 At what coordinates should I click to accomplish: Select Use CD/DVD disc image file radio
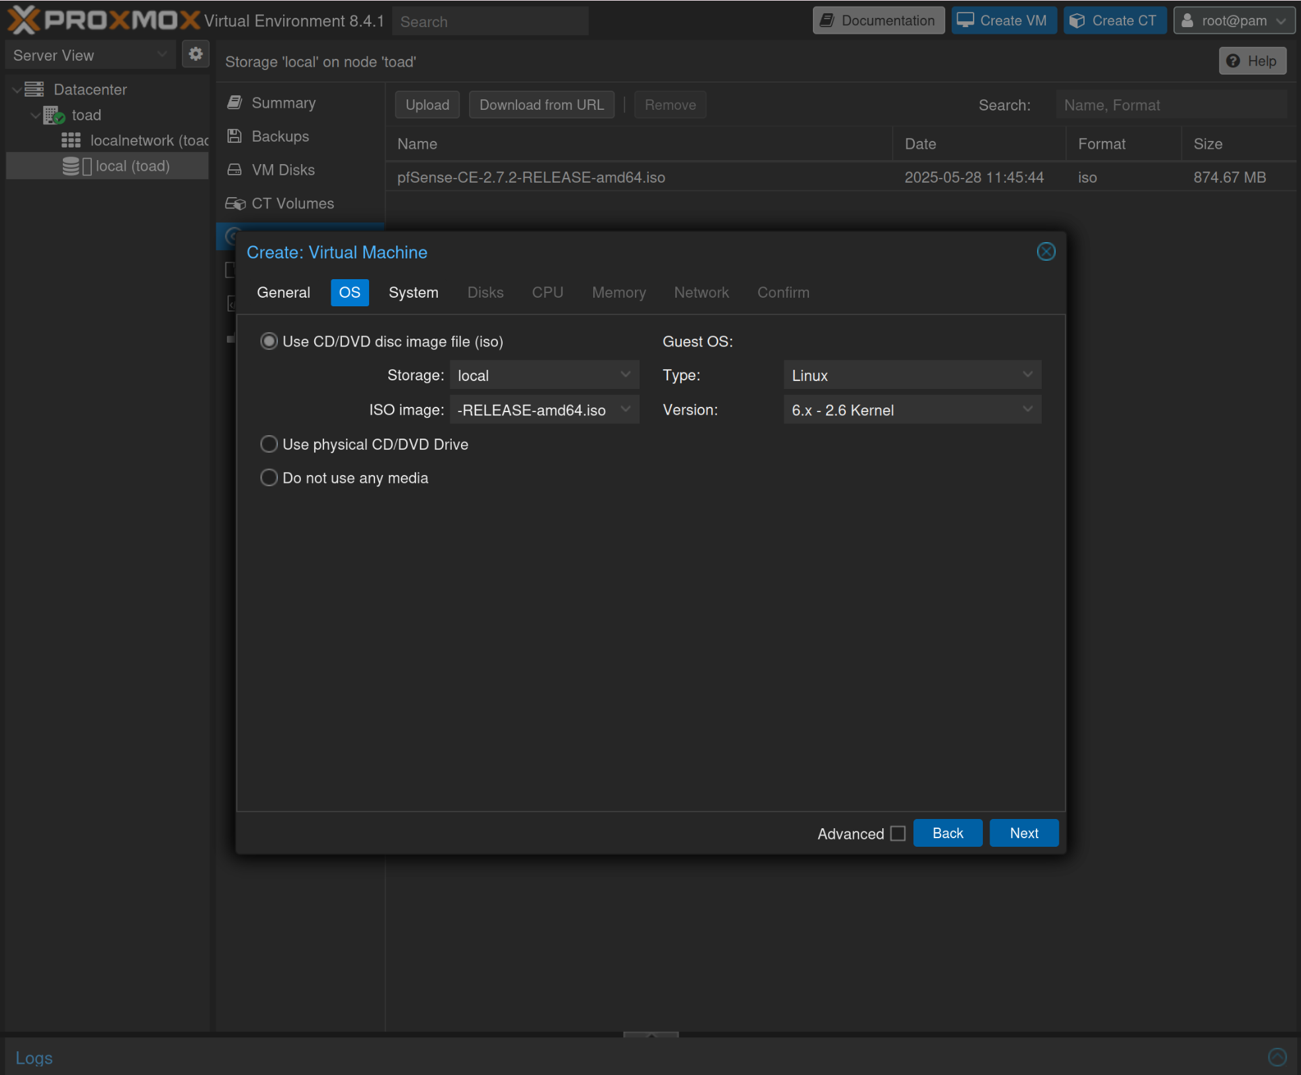coord(269,341)
